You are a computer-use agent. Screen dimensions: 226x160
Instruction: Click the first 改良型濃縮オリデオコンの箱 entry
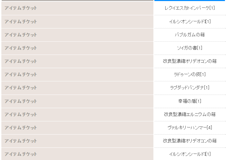click(x=190, y=61)
